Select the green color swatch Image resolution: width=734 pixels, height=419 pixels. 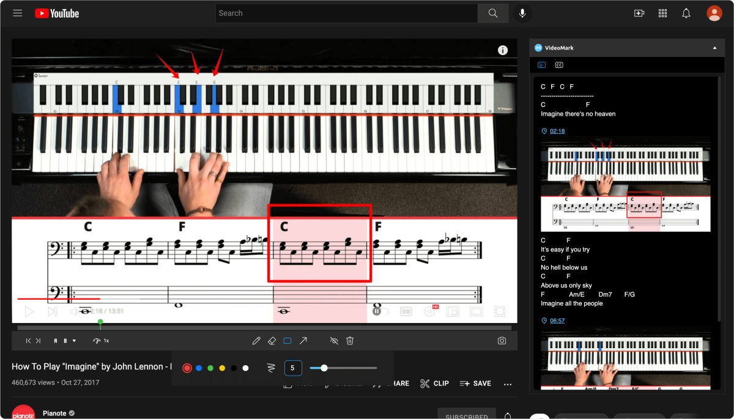point(210,368)
